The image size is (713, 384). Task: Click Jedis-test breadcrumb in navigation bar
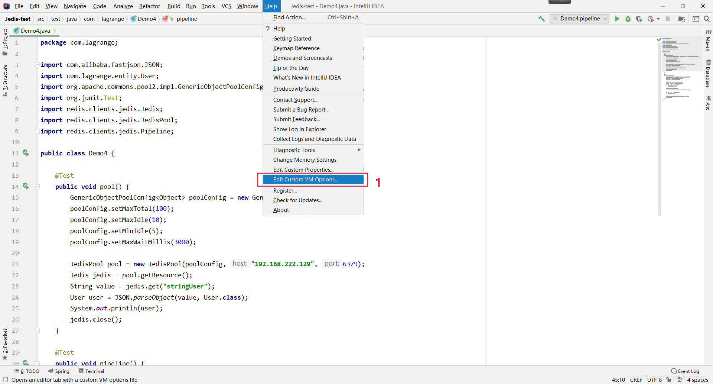[18, 19]
